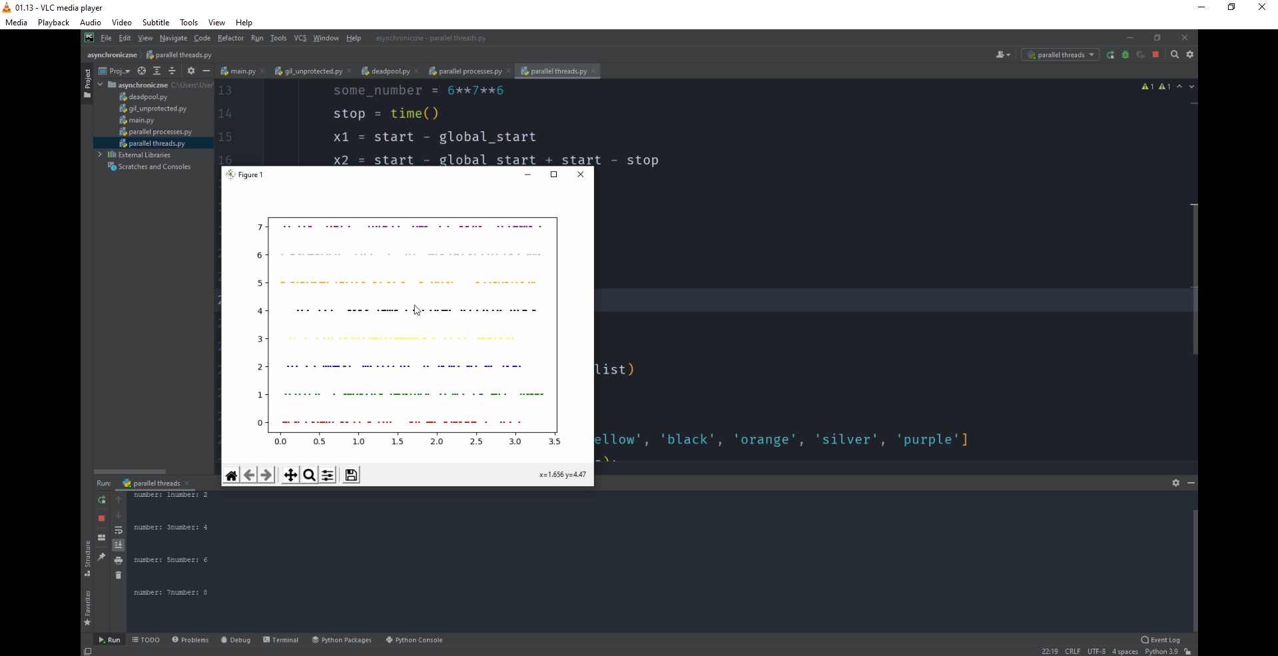
Task: Toggle soft-wrap in the Run console
Action: 119,530
